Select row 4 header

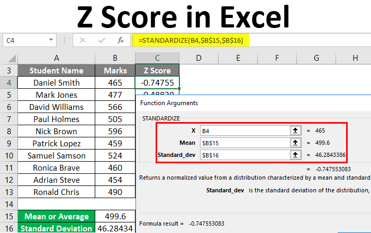[x=9, y=83]
